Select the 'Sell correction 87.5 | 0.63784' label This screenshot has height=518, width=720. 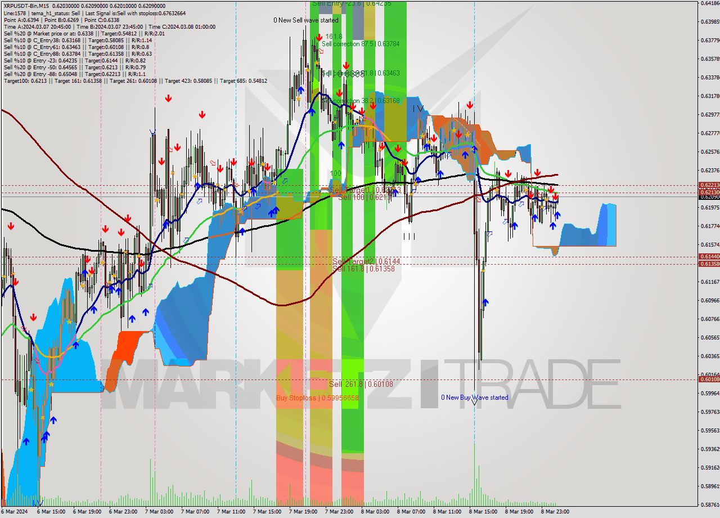[361, 43]
